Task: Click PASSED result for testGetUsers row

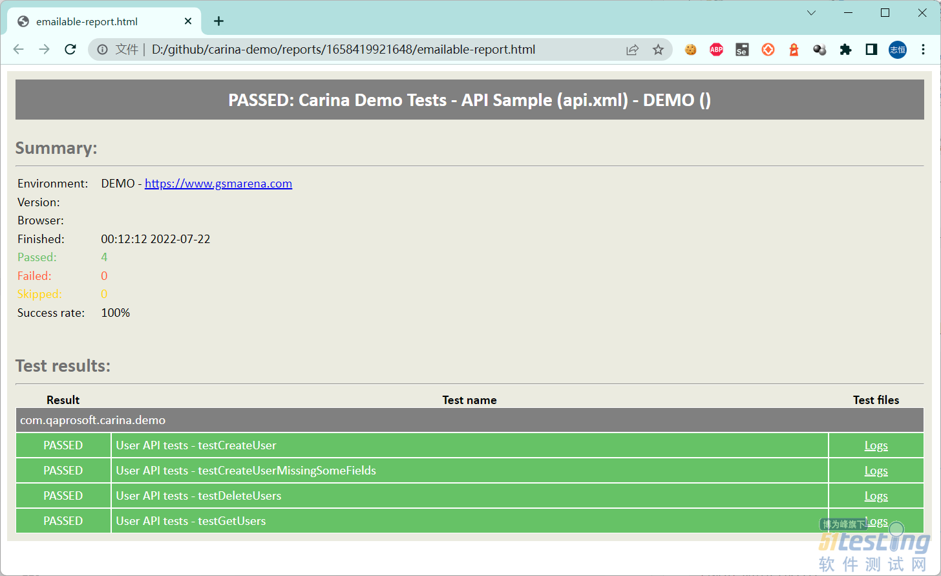Action: point(63,521)
